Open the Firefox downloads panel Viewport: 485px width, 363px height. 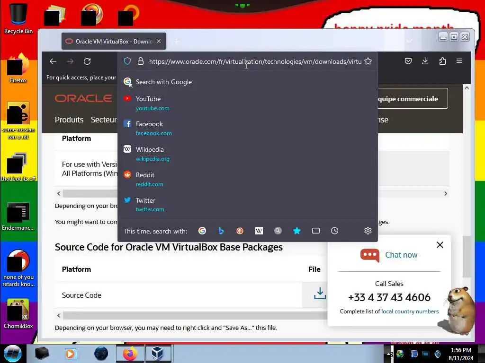(x=425, y=61)
